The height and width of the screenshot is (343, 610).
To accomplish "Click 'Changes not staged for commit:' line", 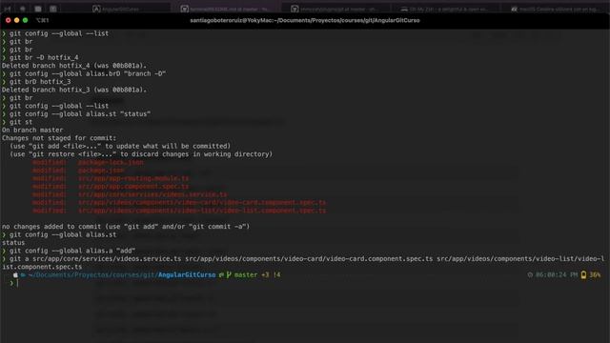I will [x=59, y=138].
